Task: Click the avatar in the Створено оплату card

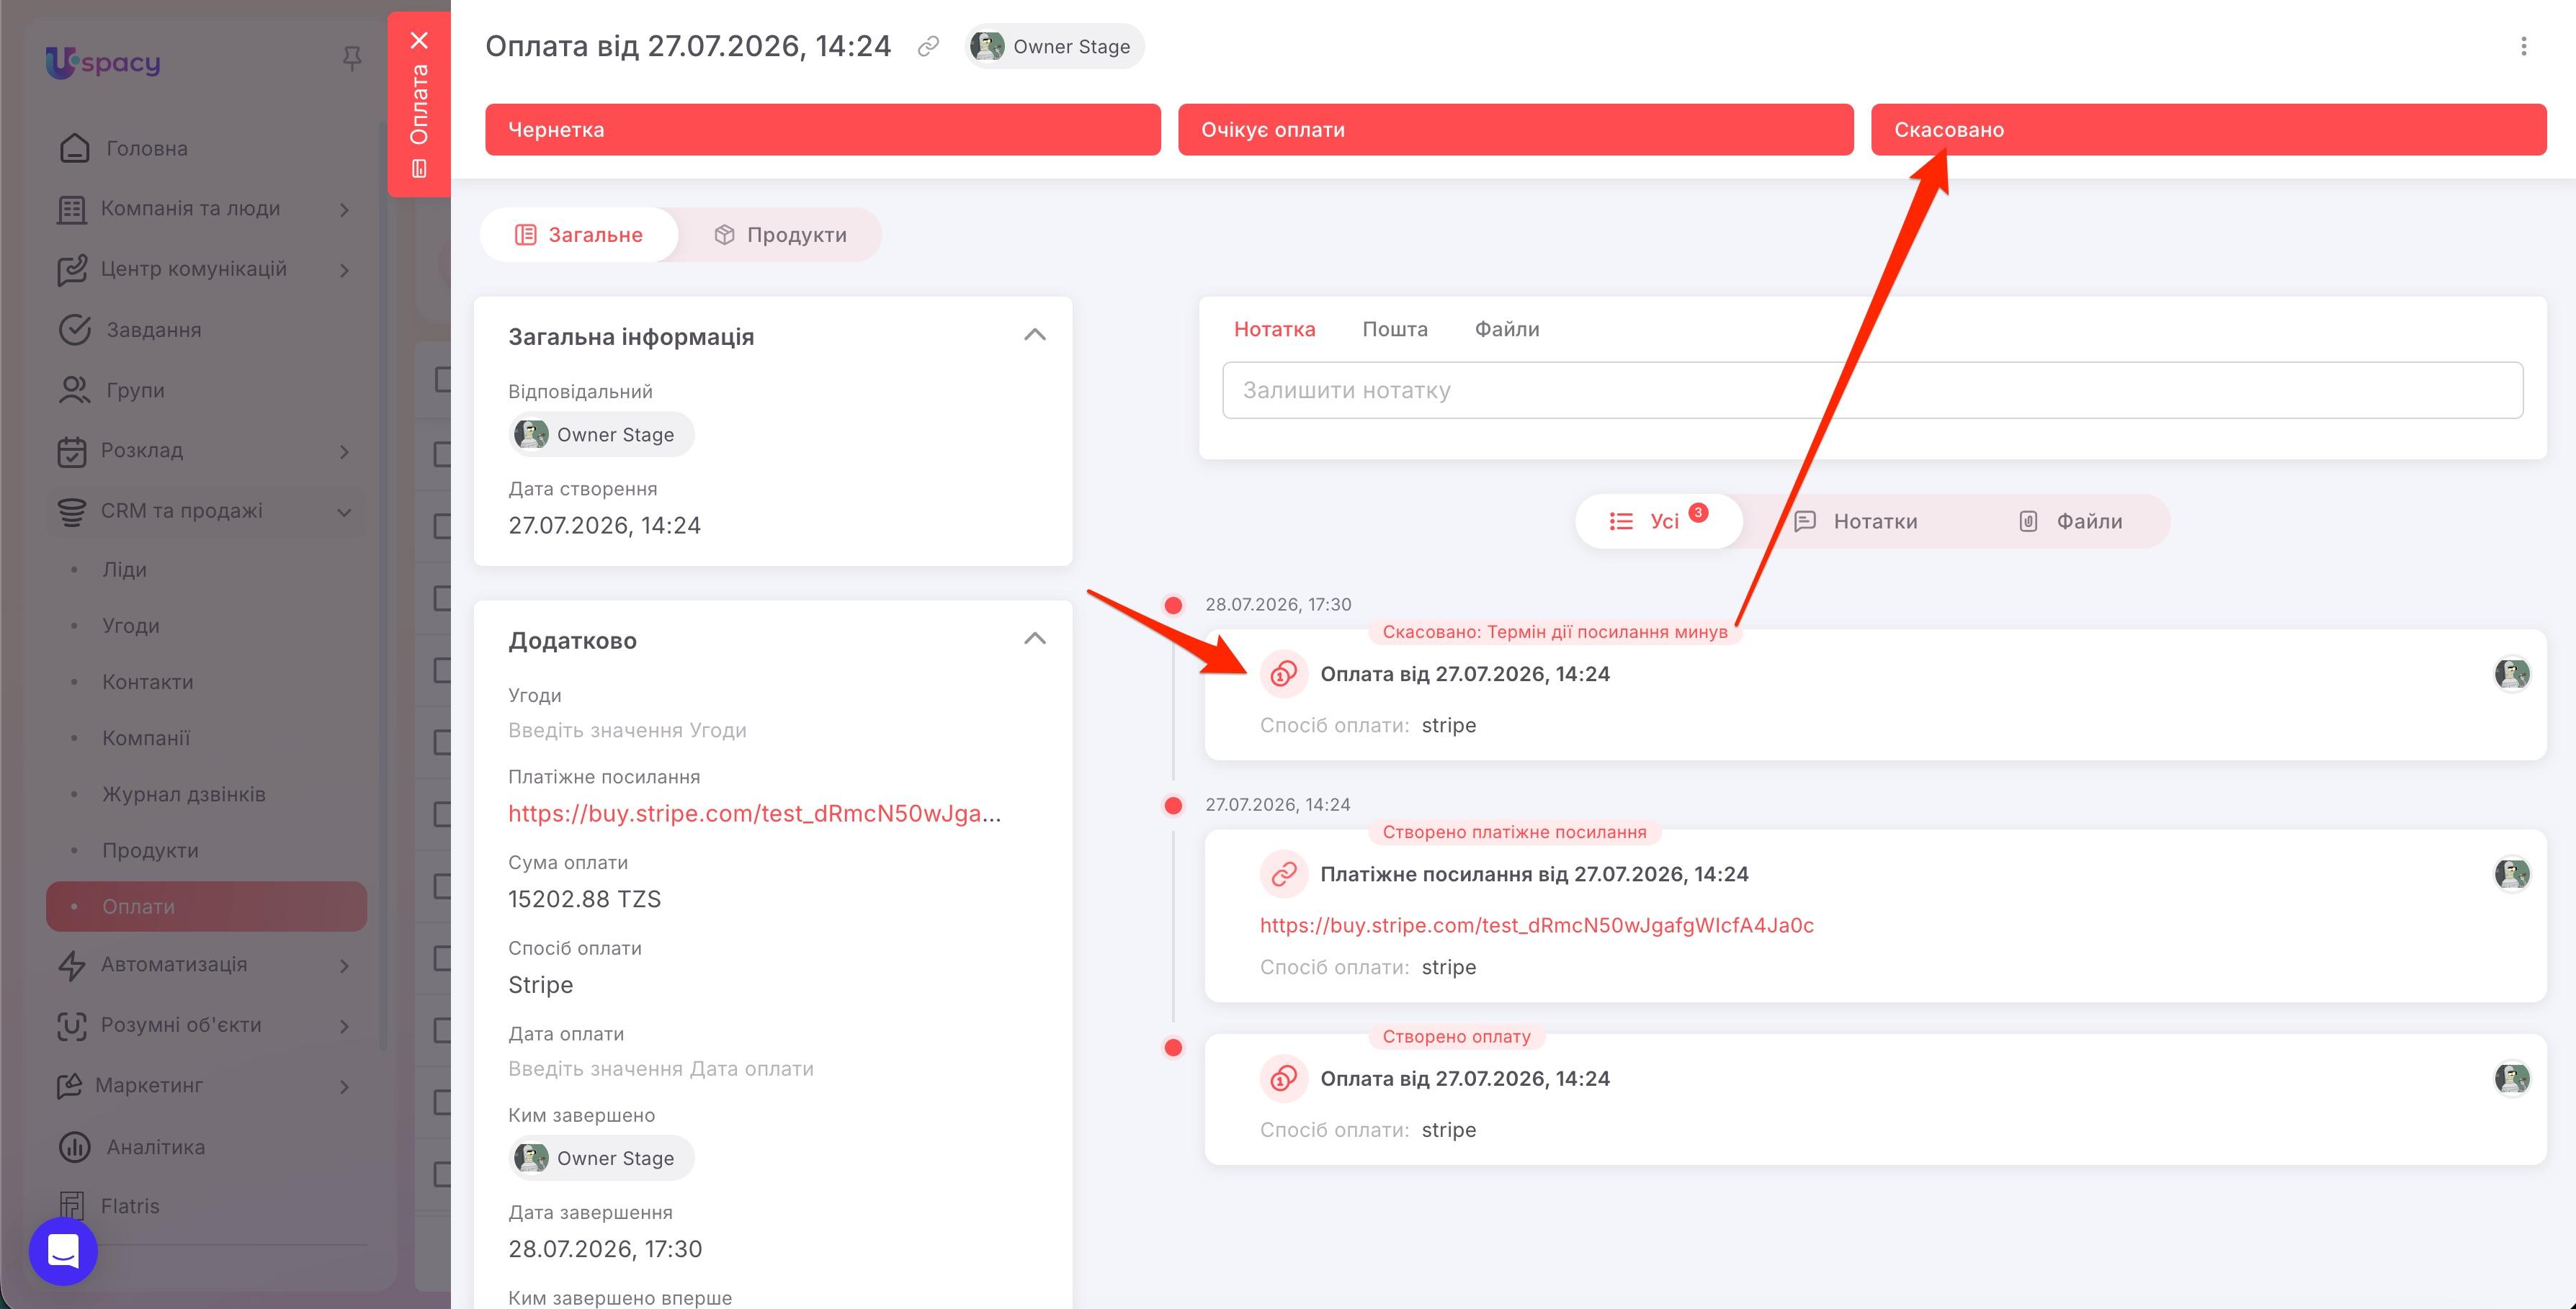Action: tap(2512, 1079)
